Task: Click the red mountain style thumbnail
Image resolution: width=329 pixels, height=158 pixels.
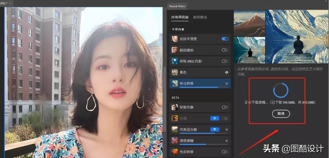Action: point(249,23)
